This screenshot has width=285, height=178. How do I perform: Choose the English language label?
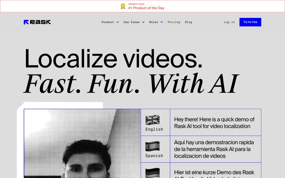pyautogui.click(x=154, y=129)
